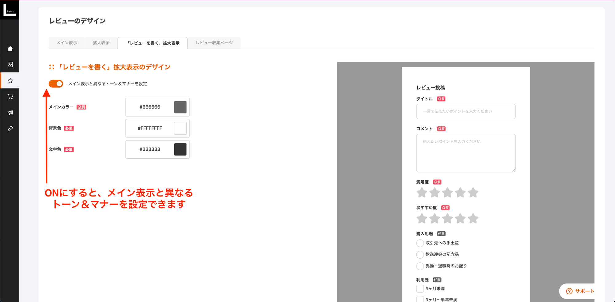
Task: Click the タイトル input field in the preview
Action: 466,111
